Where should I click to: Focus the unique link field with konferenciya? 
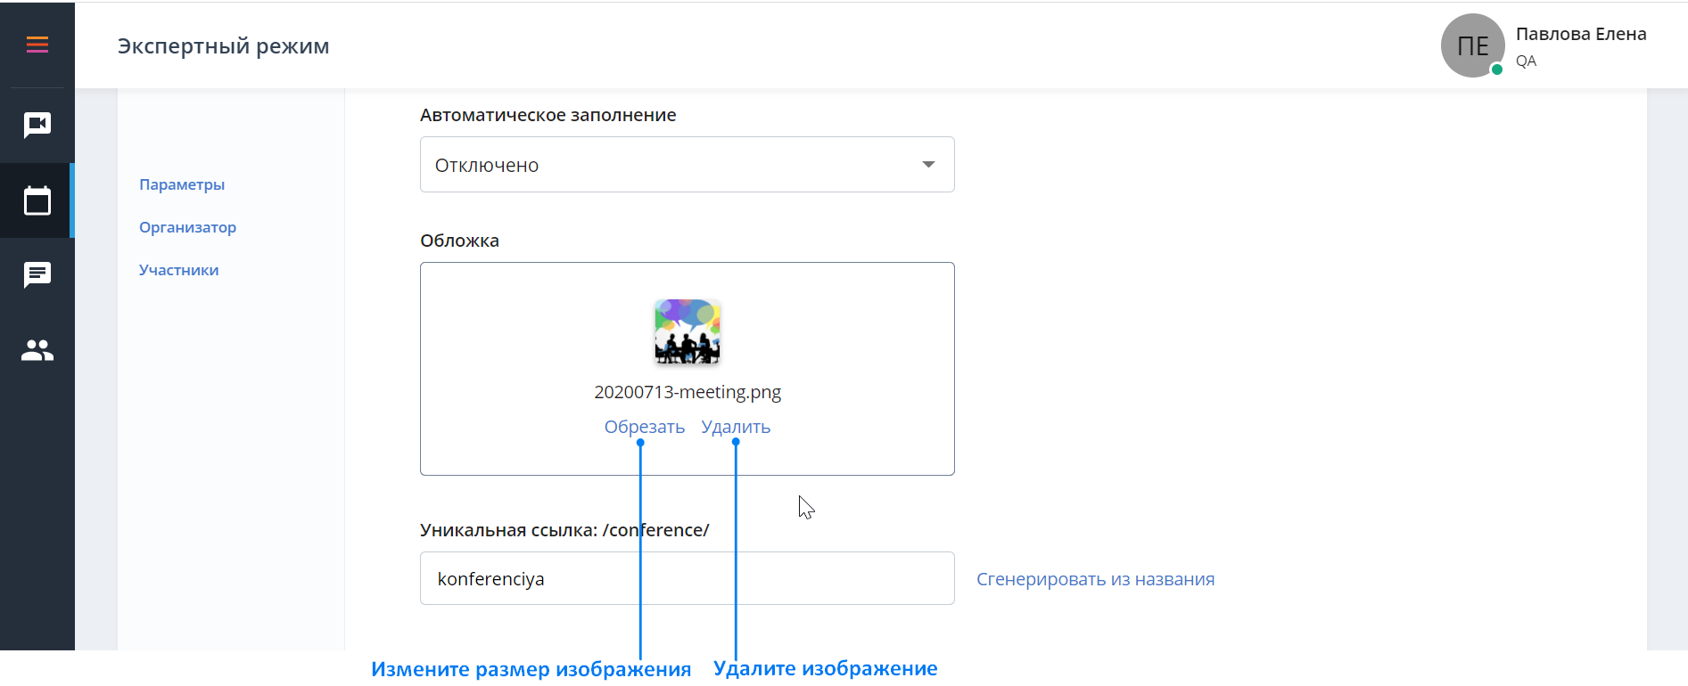(x=687, y=578)
